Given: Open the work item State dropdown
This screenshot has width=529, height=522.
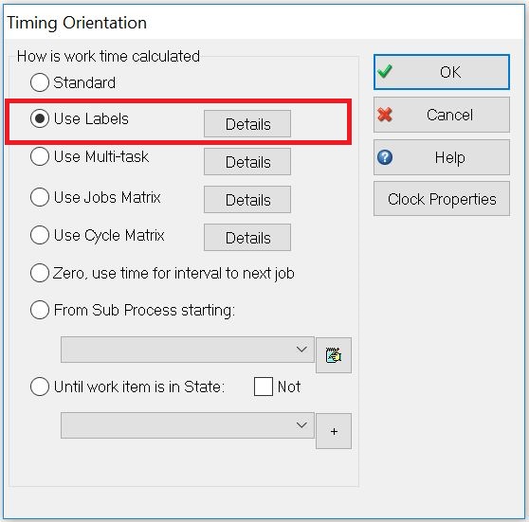Looking at the screenshot, I should click(x=188, y=425).
